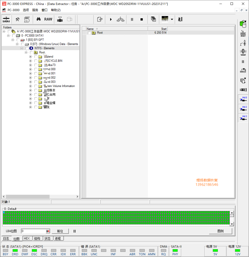Screen dimensions: 249x257
Task: Check the box for Root in file list
Action: point(89,33)
